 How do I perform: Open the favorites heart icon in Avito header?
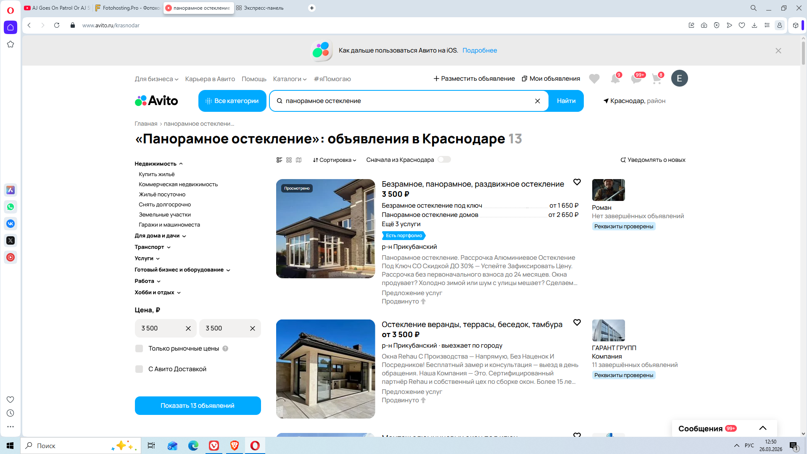click(594, 79)
